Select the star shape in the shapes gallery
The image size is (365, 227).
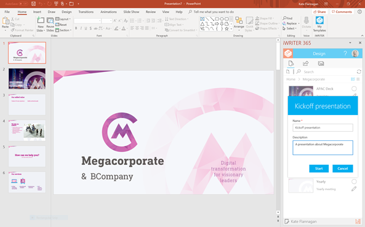coord(227,29)
